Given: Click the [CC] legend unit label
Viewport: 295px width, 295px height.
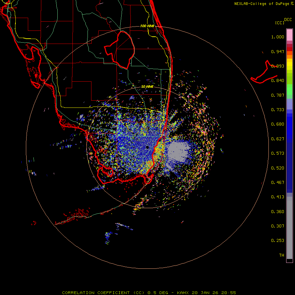Looking at the screenshot, I should click(280, 23).
